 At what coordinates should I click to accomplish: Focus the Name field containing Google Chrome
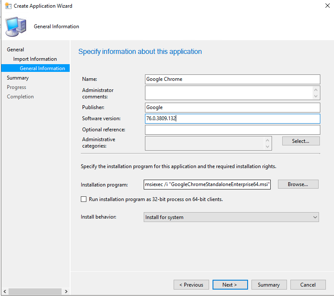coord(232,79)
